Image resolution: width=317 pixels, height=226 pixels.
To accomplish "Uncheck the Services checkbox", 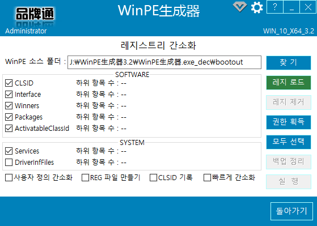I will 9,151.
